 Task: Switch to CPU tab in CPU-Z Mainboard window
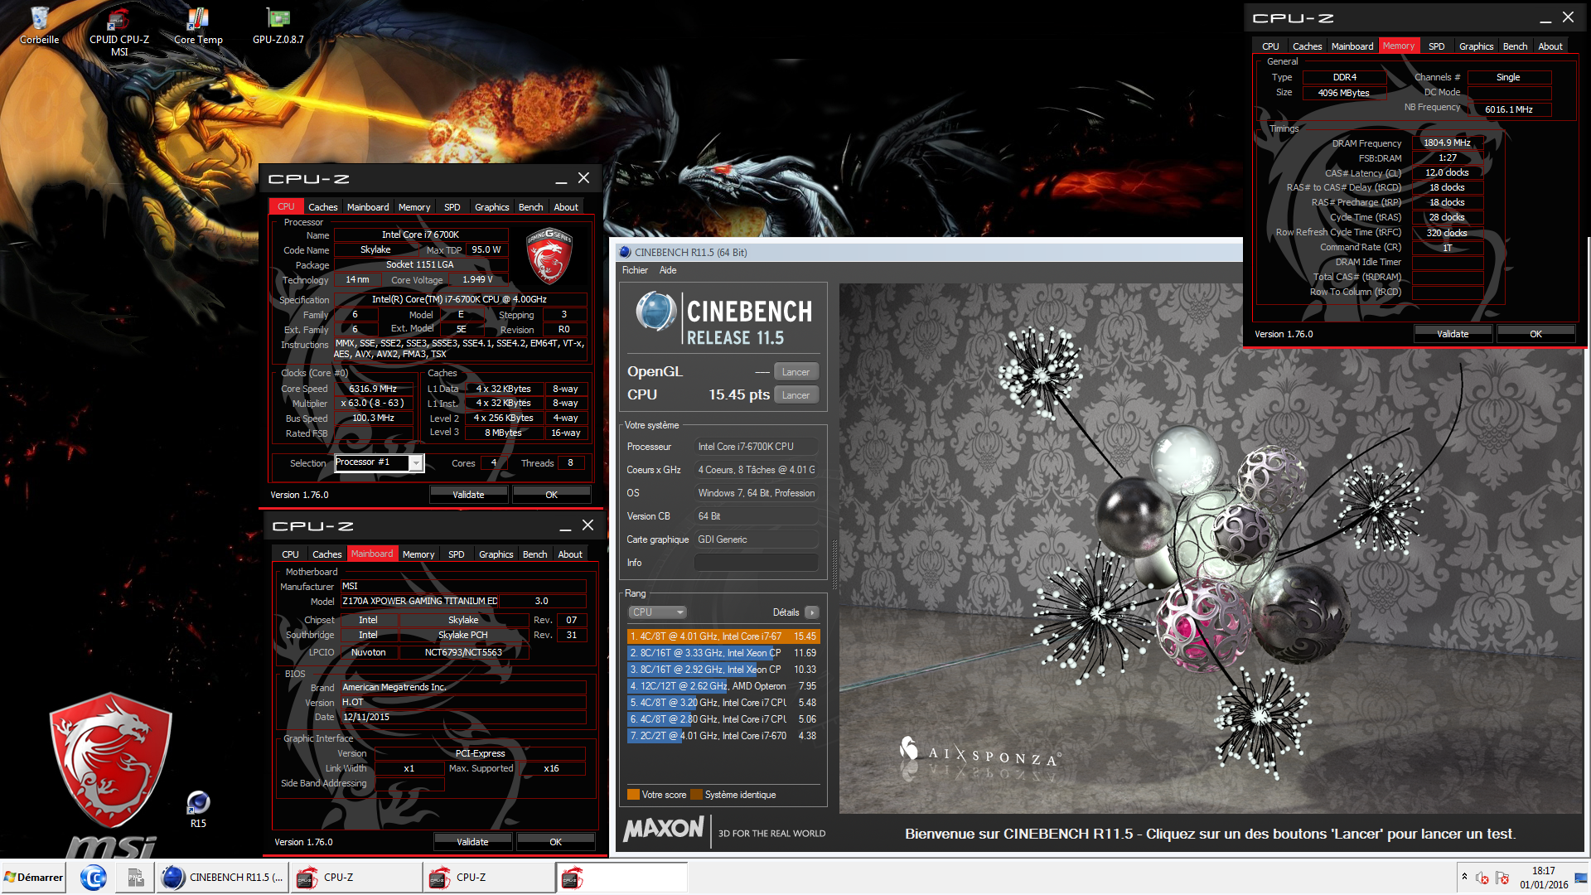click(x=290, y=554)
